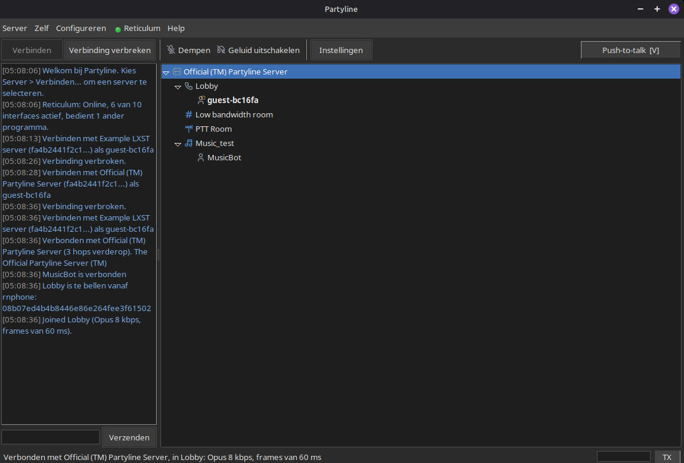Click the hash icon for Low bandwidth room
This screenshot has height=463, width=684.
pos(188,115)
